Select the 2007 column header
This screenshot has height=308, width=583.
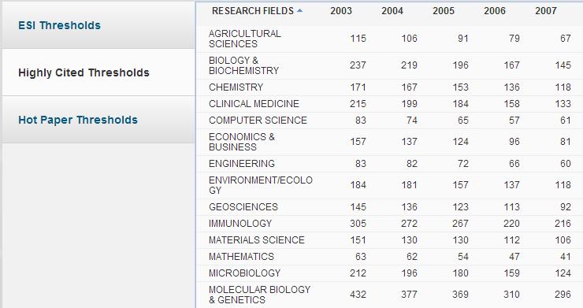[x=546, y=11]
